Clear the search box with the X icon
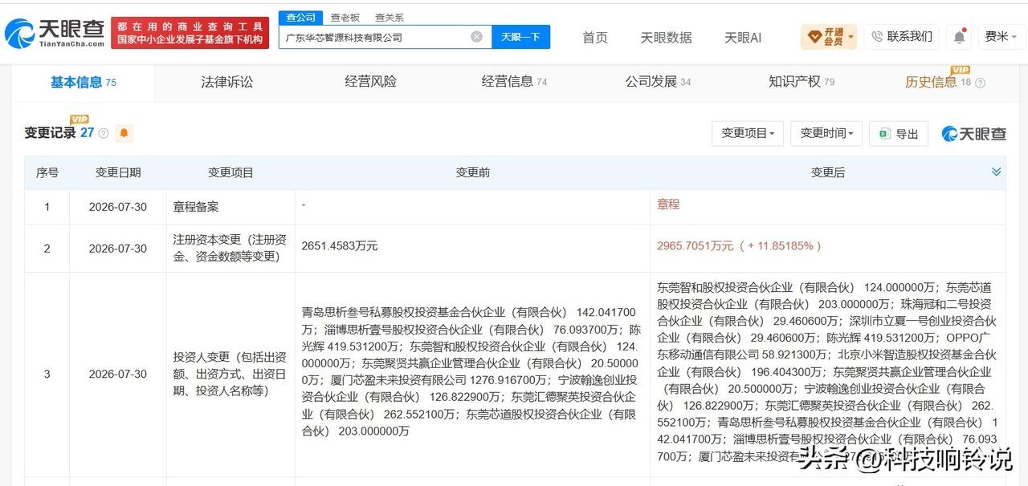The height and width of the screenshot is (486, 1028). click(x=476, y=37)
